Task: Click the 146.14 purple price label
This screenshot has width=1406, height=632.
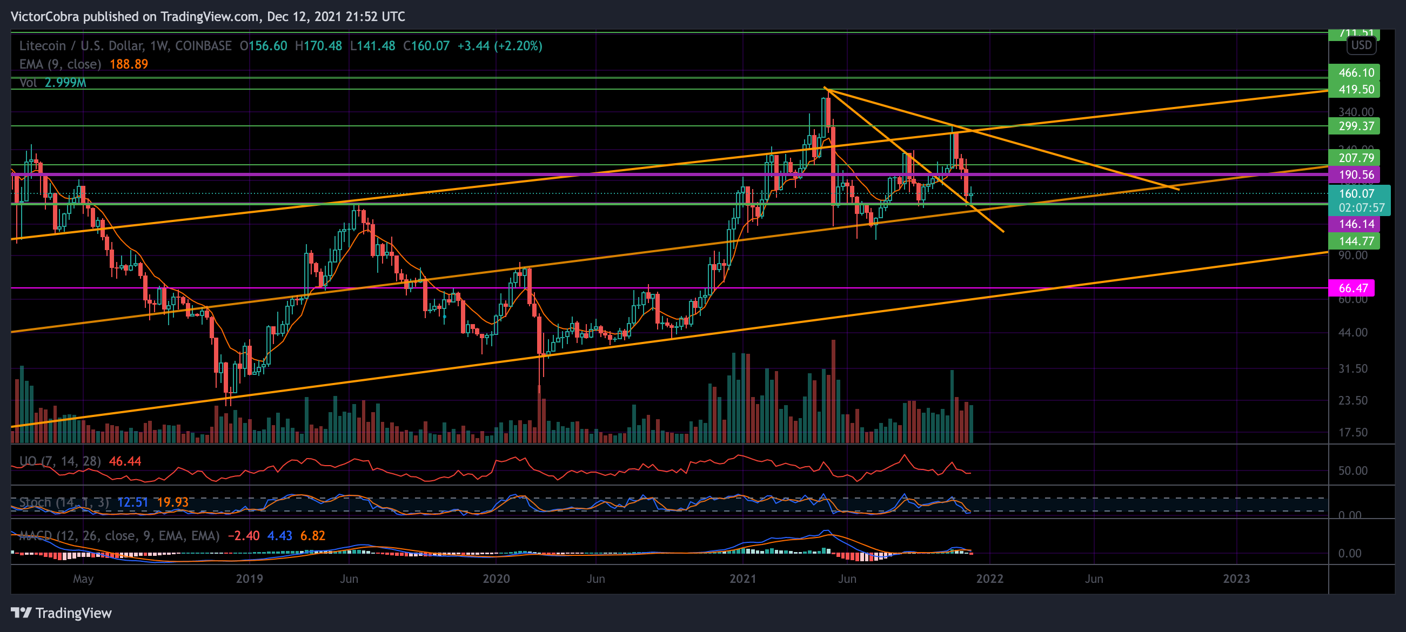Action: point(1354,224)
